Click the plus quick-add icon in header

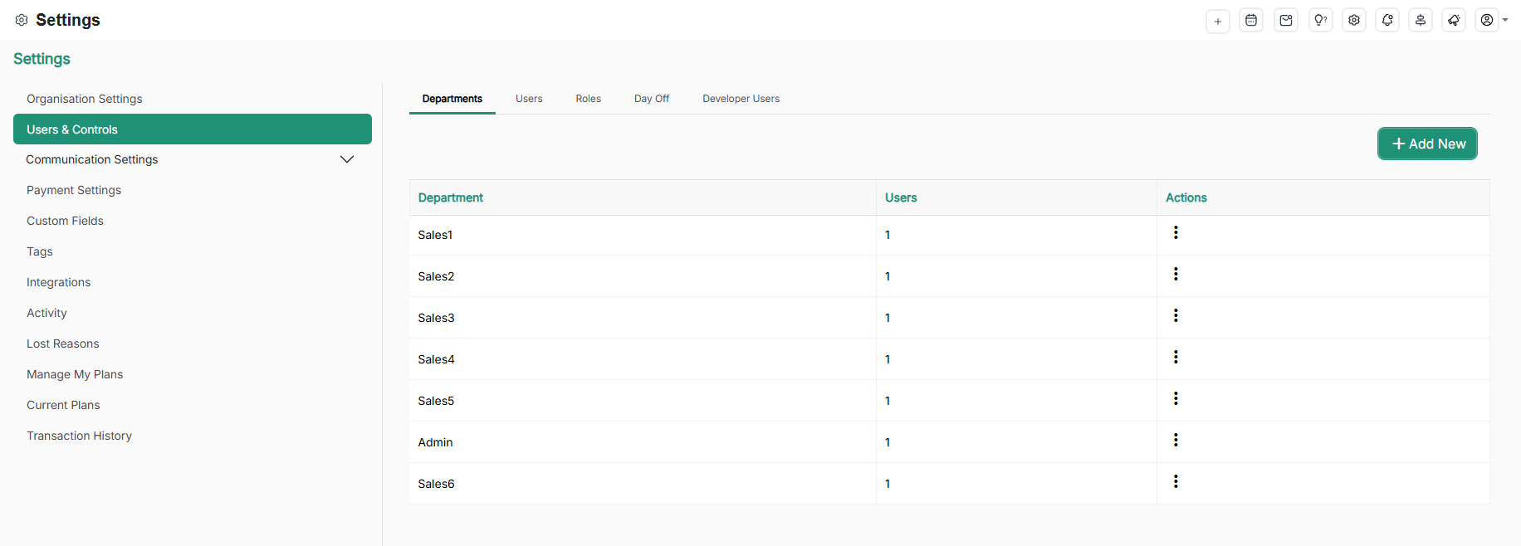point(1217,21)
